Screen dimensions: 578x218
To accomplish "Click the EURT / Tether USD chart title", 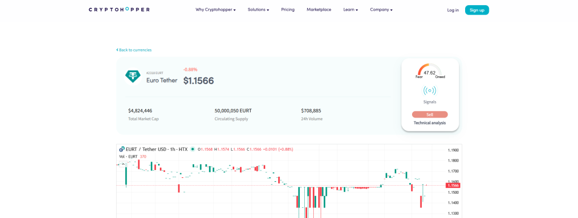I will click(157, 150).
